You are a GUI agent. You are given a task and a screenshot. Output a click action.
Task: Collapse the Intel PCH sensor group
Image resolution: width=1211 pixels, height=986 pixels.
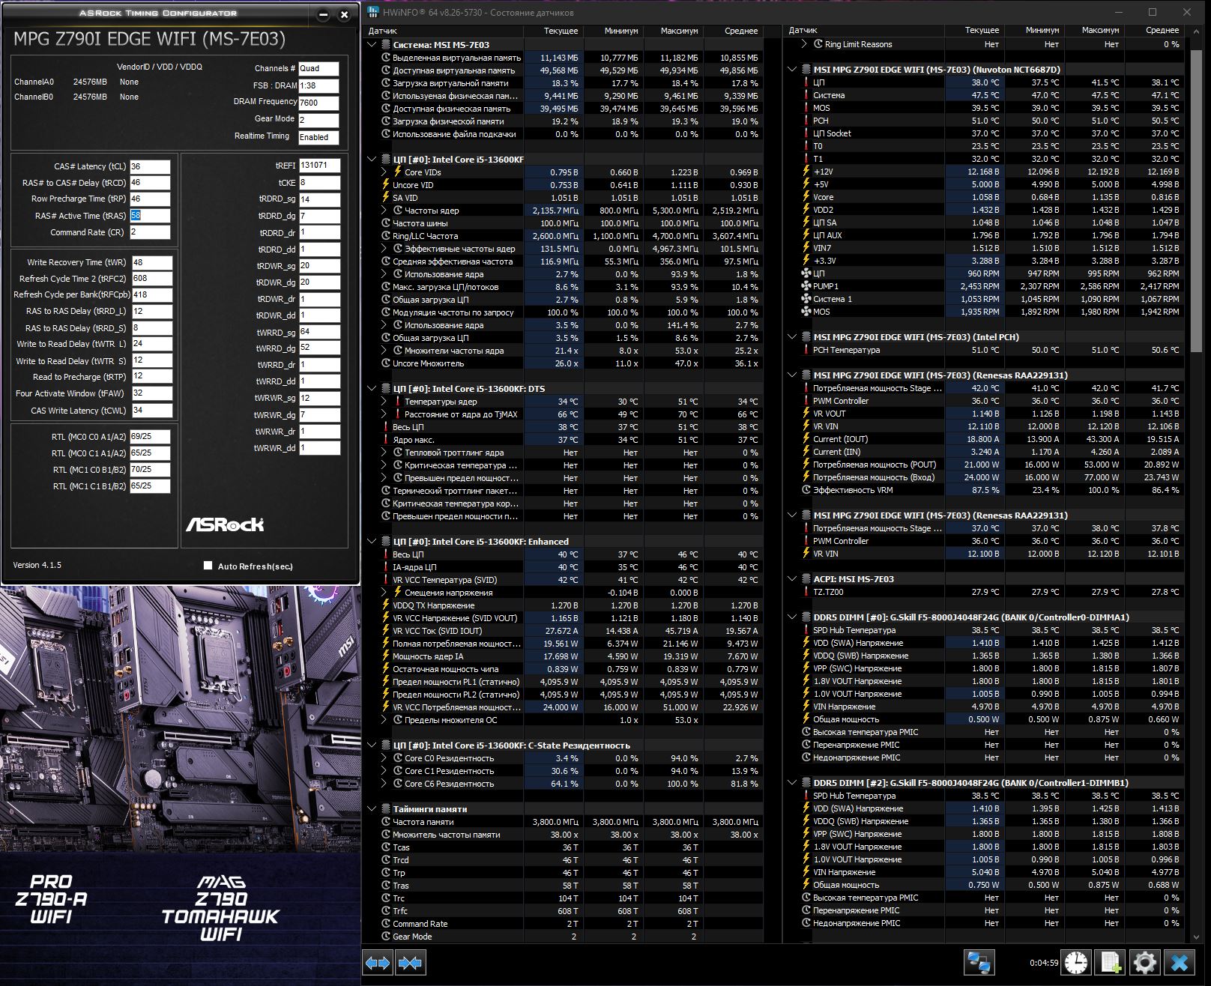point(793,337)
